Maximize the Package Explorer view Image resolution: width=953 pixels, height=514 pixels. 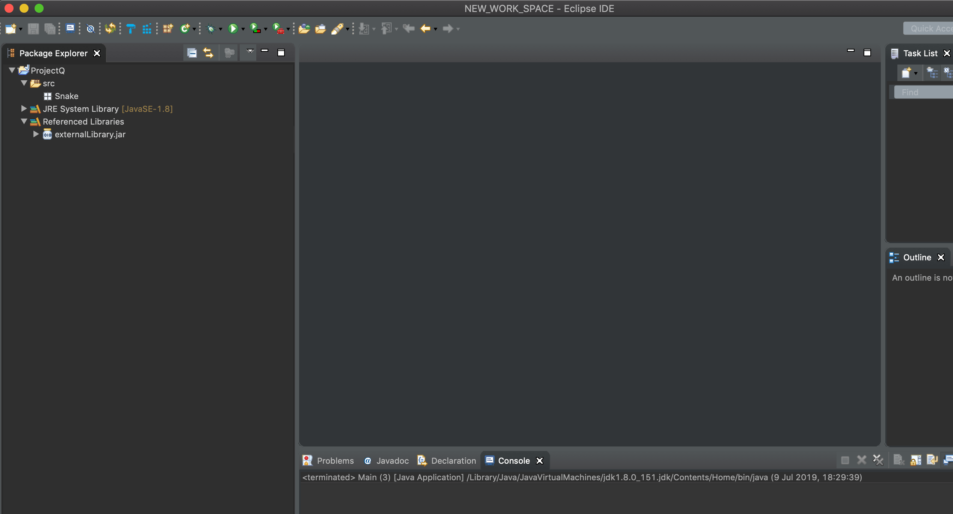(280, 53)
